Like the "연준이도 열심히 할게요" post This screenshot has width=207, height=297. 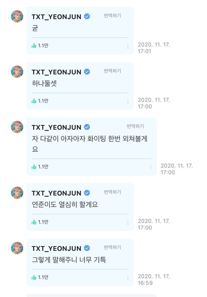click(34, 222)
